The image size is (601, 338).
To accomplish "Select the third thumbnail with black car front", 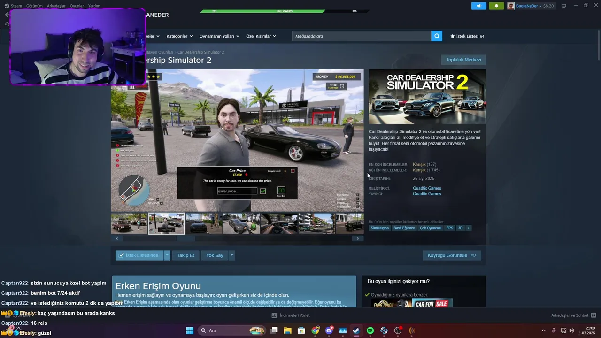I will click(x=204, y=223).
